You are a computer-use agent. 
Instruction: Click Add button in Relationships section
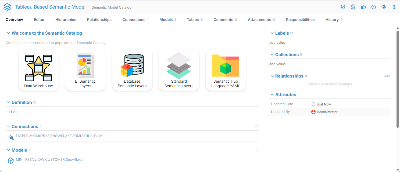[385, 76]
